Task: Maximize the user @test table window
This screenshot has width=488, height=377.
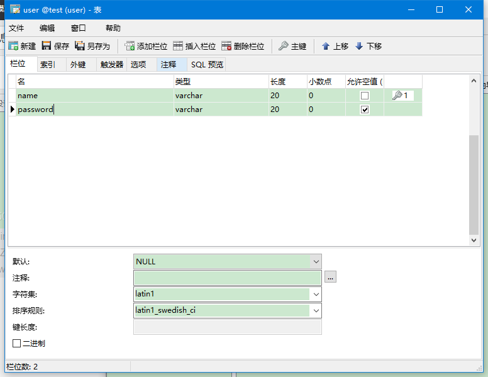Action: click(440, 9)
